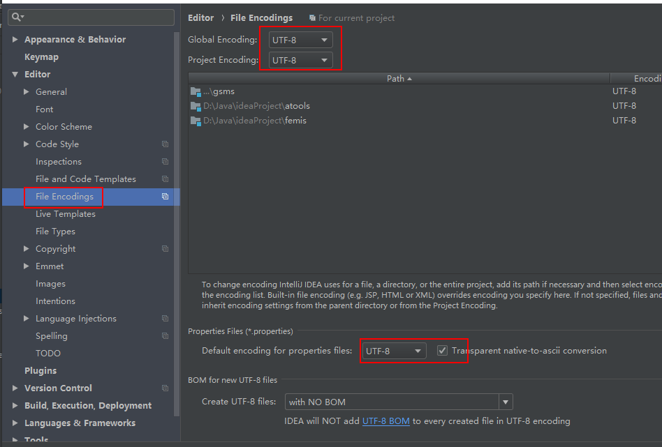Click the project-level icon beside Inspections

click(165, 162)
